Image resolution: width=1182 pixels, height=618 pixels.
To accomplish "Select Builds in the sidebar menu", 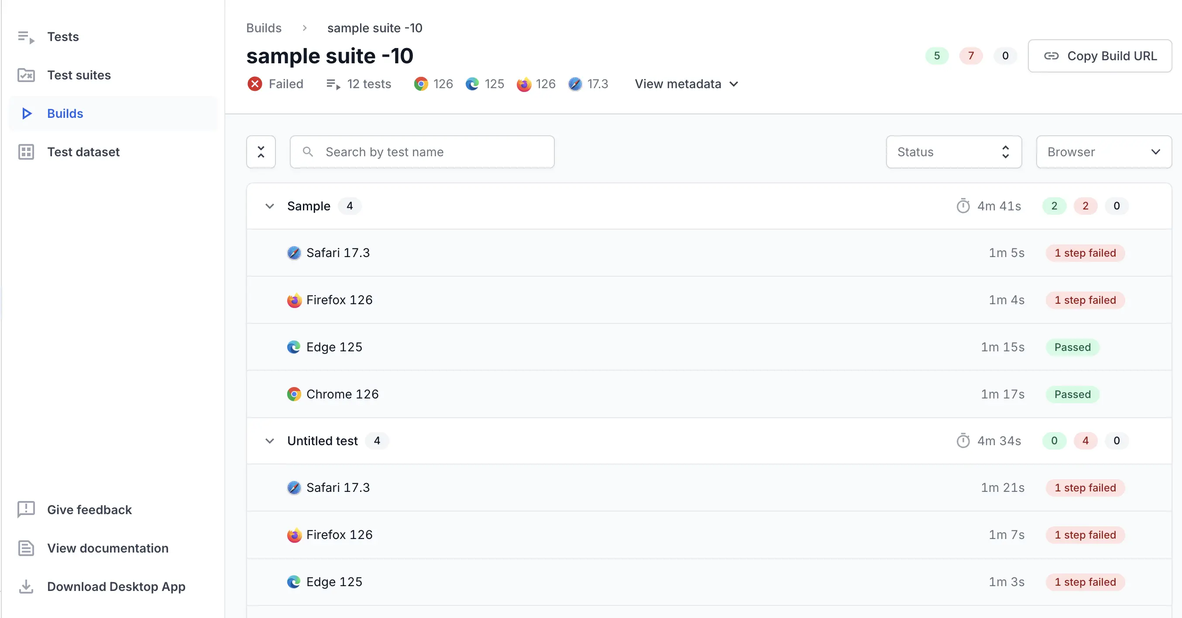I will pos(65,113).
